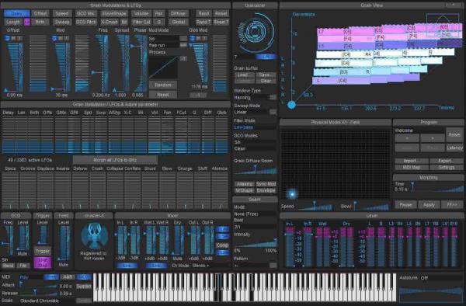Screen dimensions: 466x306
Task: Open the Window Type Hanning dropdown
Action: pos(255,97)
